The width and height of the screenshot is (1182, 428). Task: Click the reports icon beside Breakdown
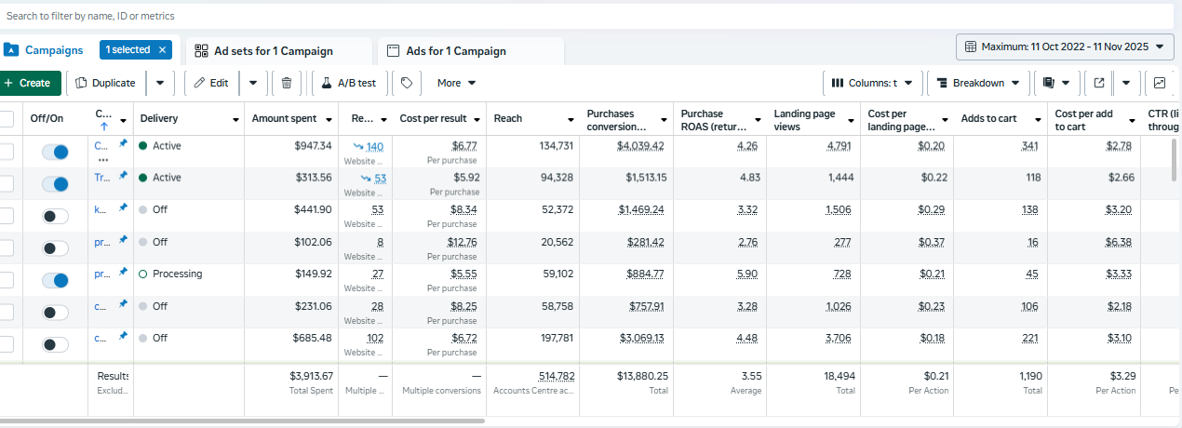[x=1049, y=83]
